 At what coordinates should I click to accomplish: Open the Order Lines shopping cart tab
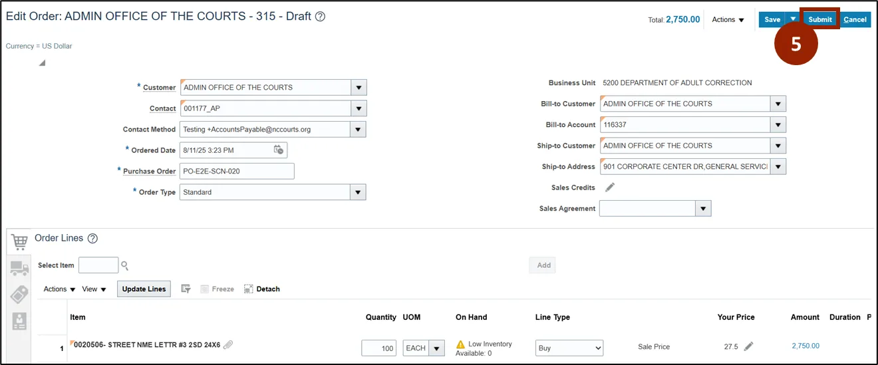tap(19, 242)
